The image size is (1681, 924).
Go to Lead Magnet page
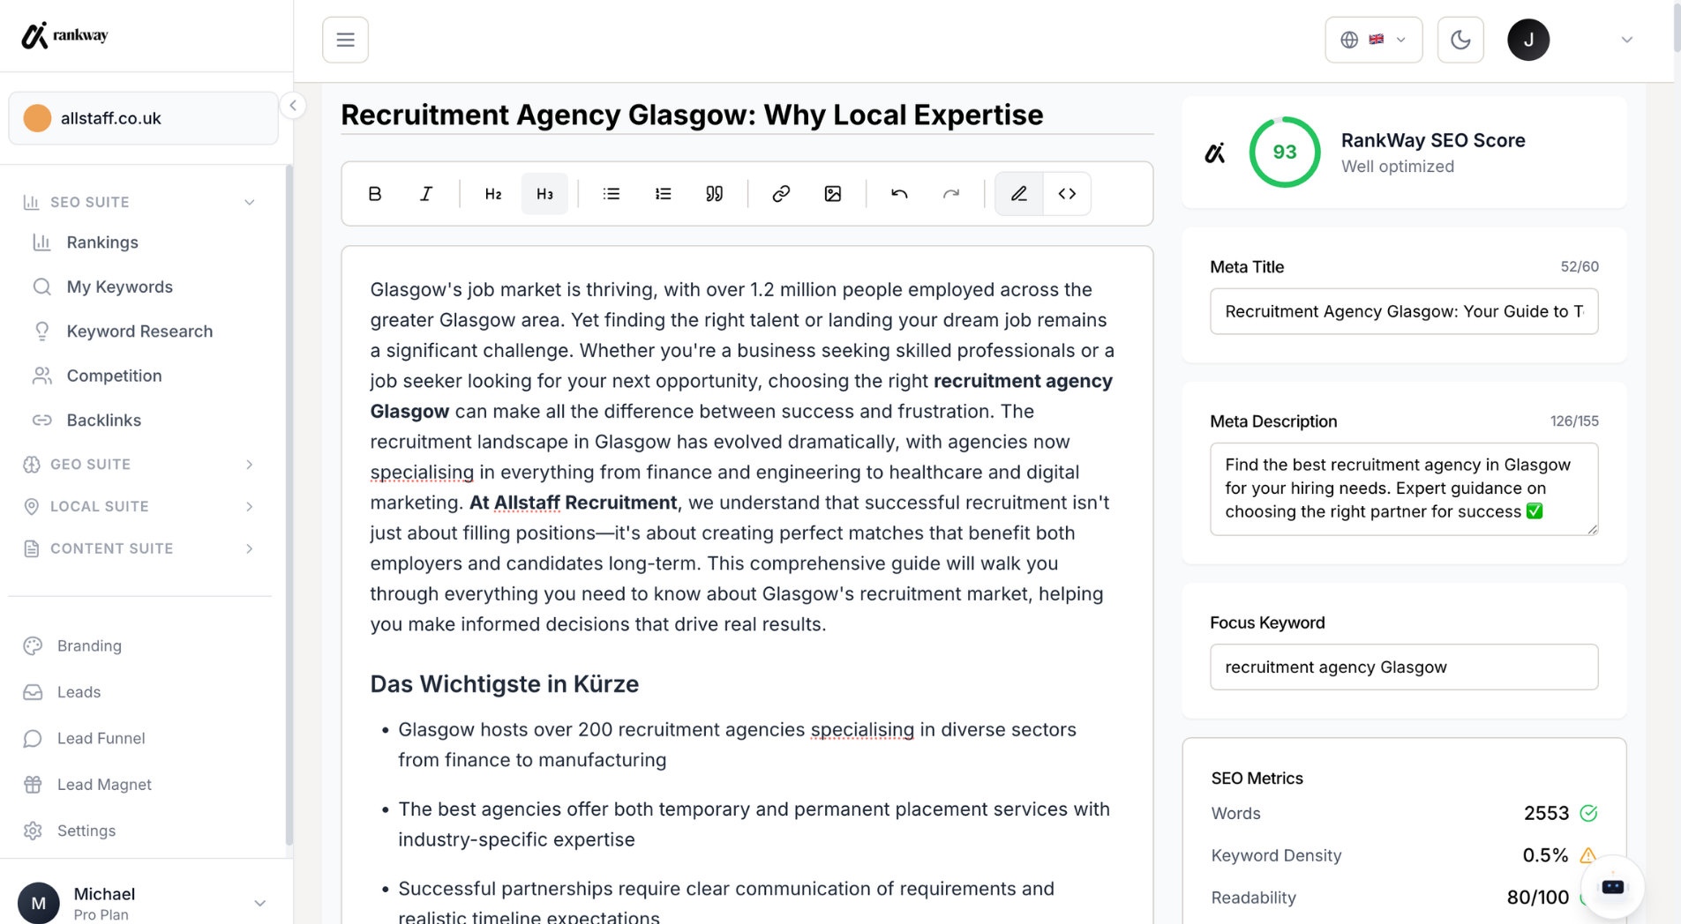[x=104, y=785]
